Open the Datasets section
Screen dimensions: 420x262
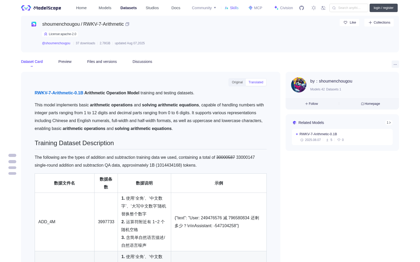point(129,8)
